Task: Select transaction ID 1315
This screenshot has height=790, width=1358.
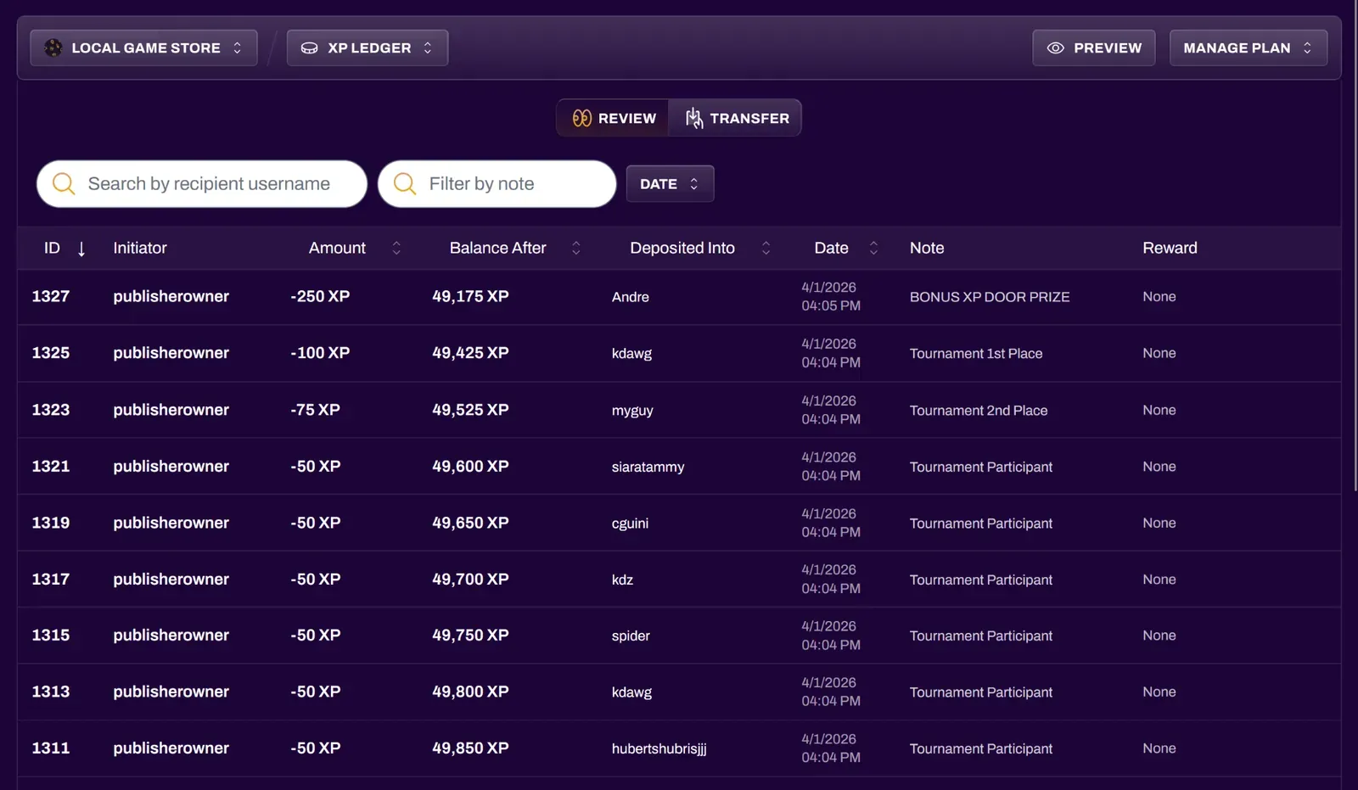Action: [x=51, y=635]
